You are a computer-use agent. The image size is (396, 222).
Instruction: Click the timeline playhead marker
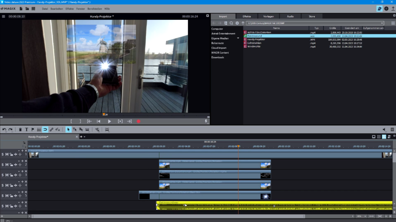(238, 147)
